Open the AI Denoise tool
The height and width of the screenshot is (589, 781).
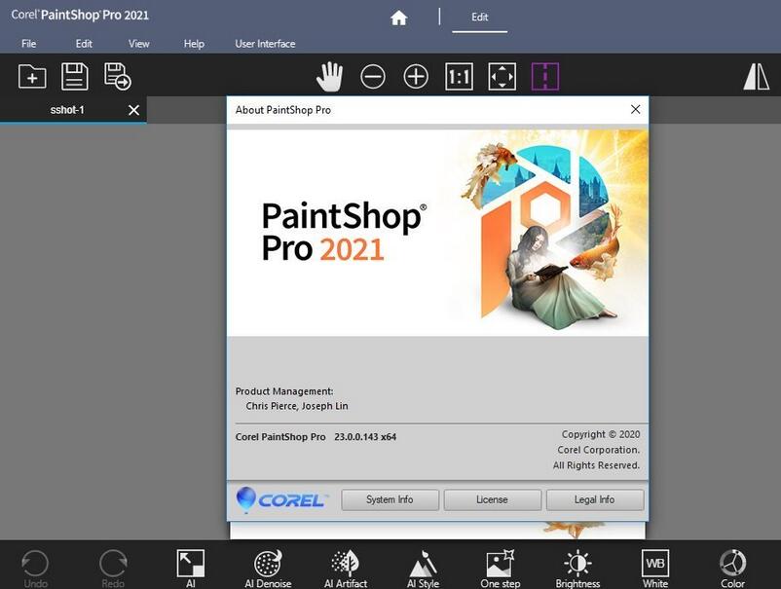click(x=268, y=569)
